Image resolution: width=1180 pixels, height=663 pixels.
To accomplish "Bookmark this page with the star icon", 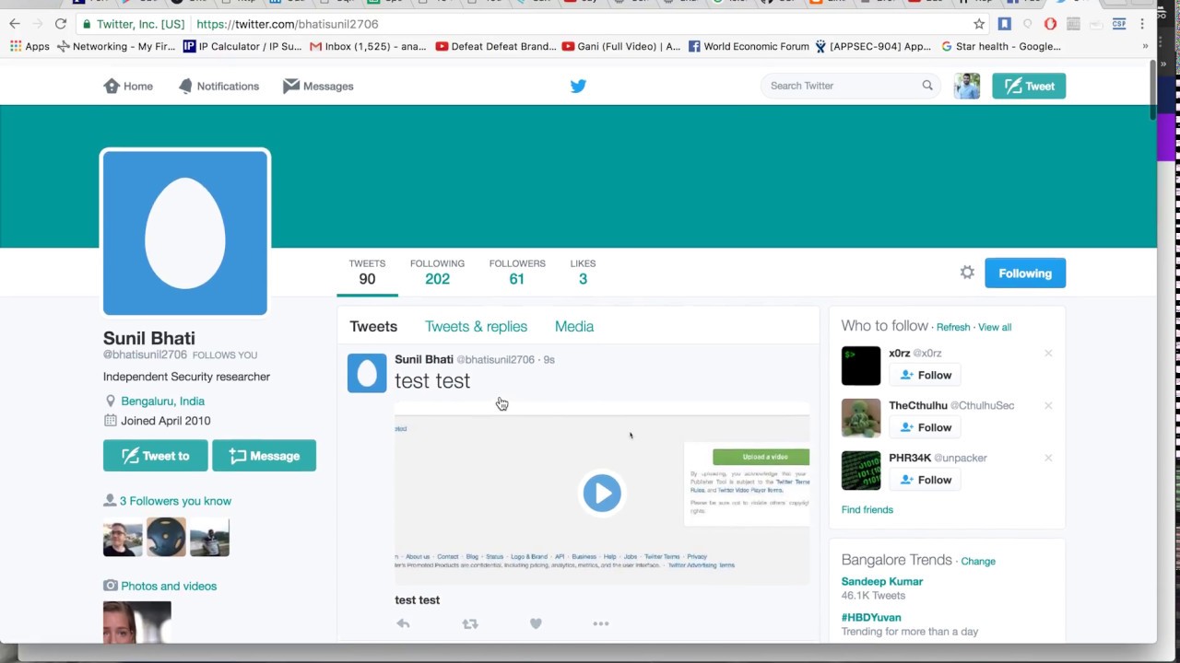I will click(x=979, y=24).
